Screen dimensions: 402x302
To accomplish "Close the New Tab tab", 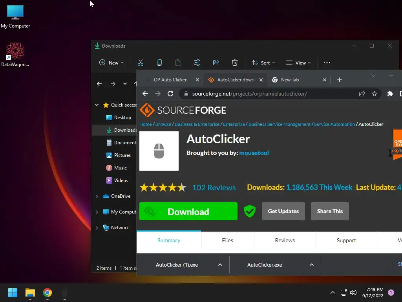I will [x=325, y=80].
